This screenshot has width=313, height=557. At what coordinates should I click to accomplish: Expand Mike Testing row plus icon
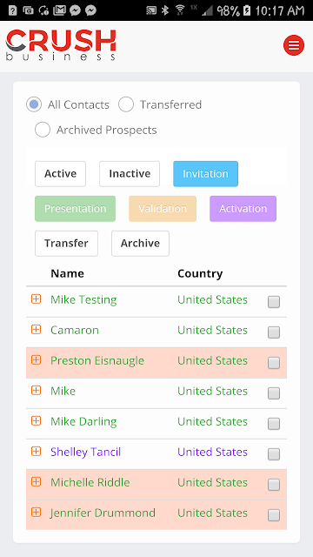[36, 299]
